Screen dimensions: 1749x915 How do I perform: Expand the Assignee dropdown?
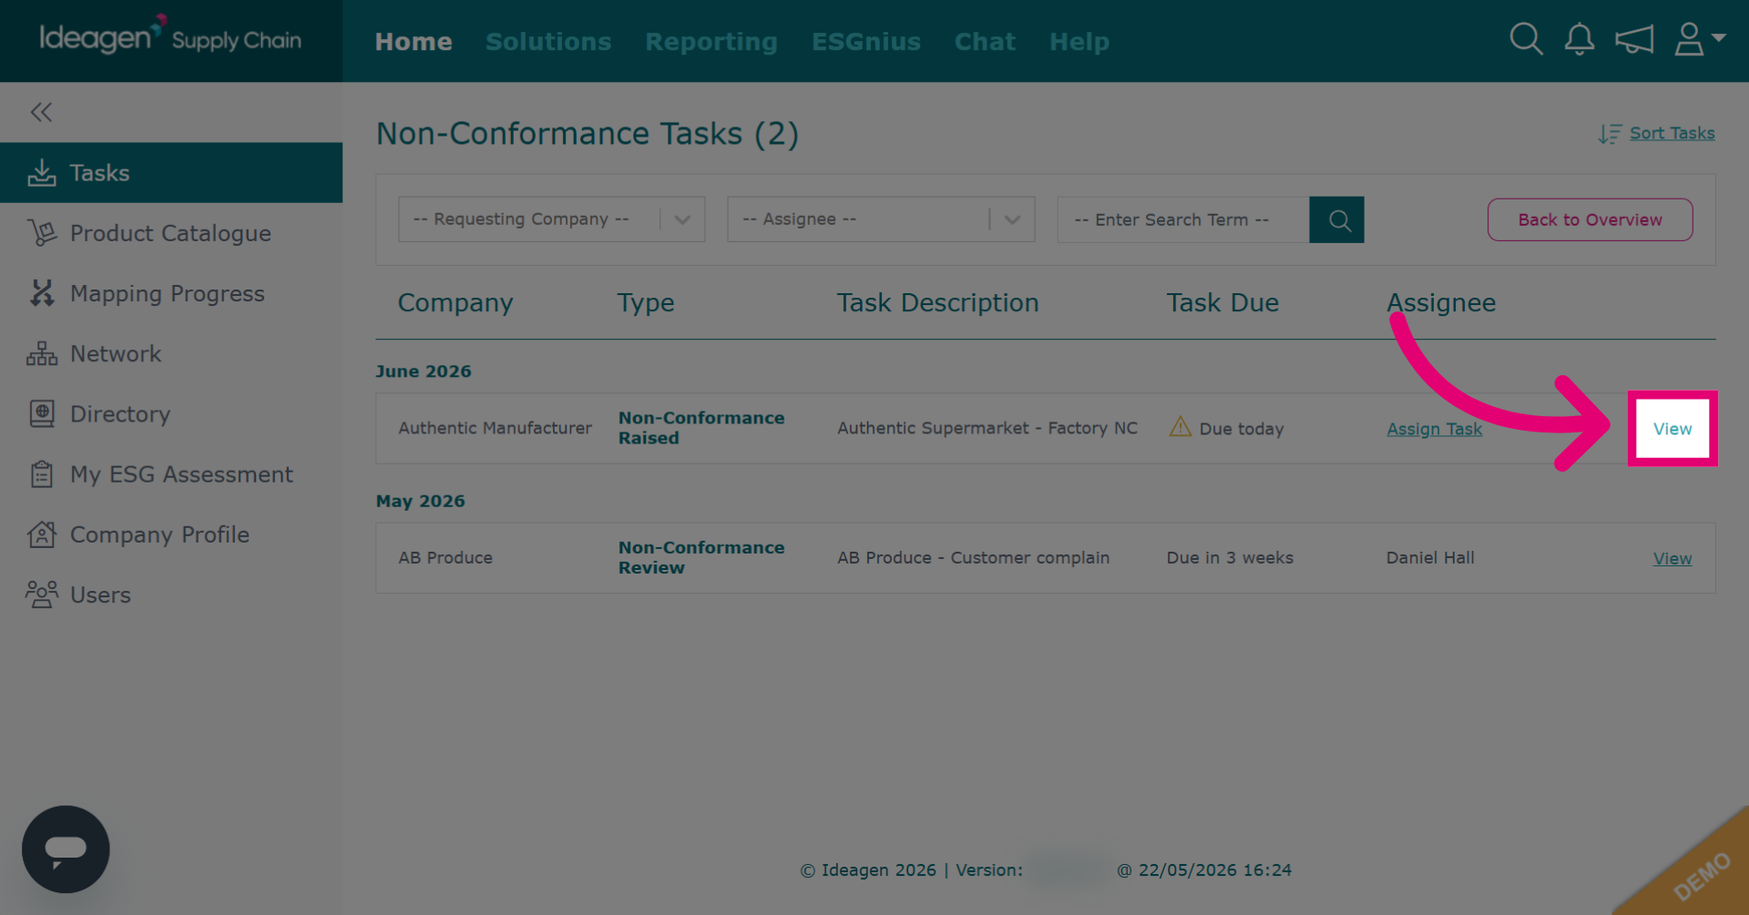(881, 219)
